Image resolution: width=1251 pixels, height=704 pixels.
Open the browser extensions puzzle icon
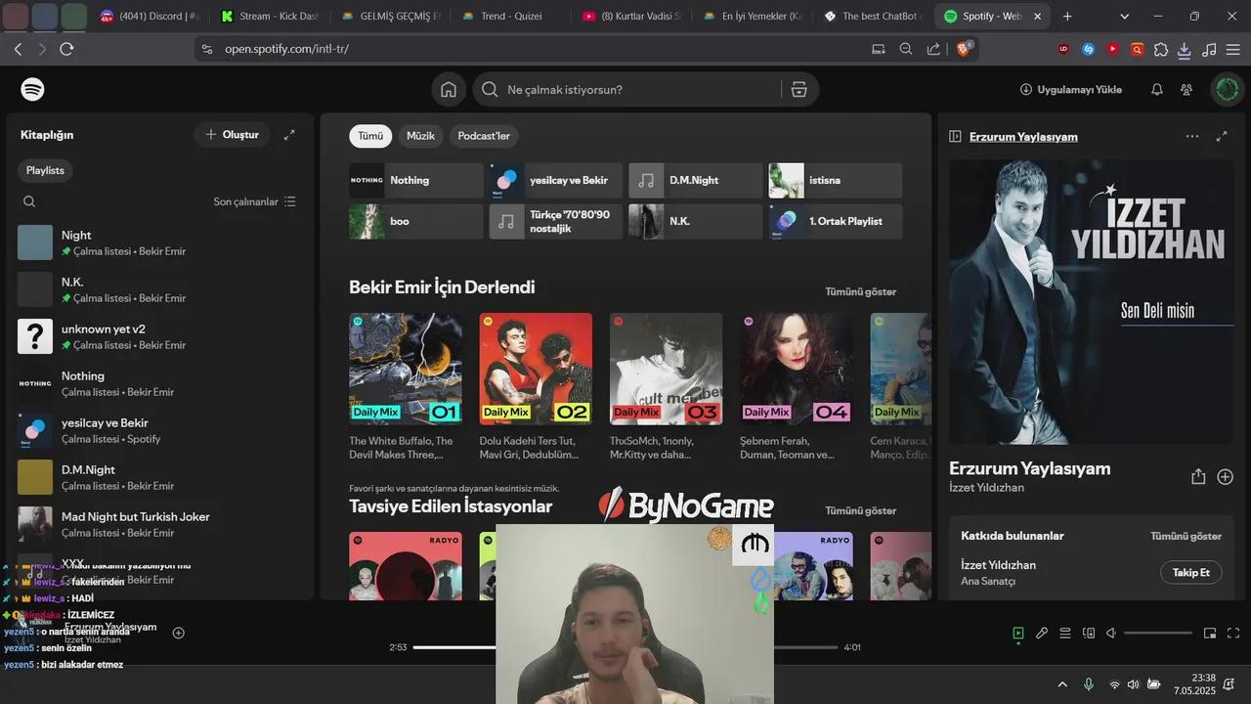1161,49
